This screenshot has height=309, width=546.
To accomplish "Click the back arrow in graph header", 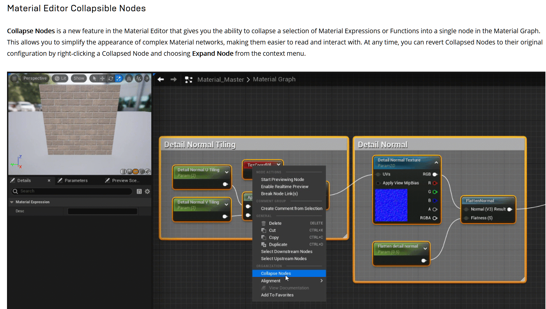I will (161, 80).
